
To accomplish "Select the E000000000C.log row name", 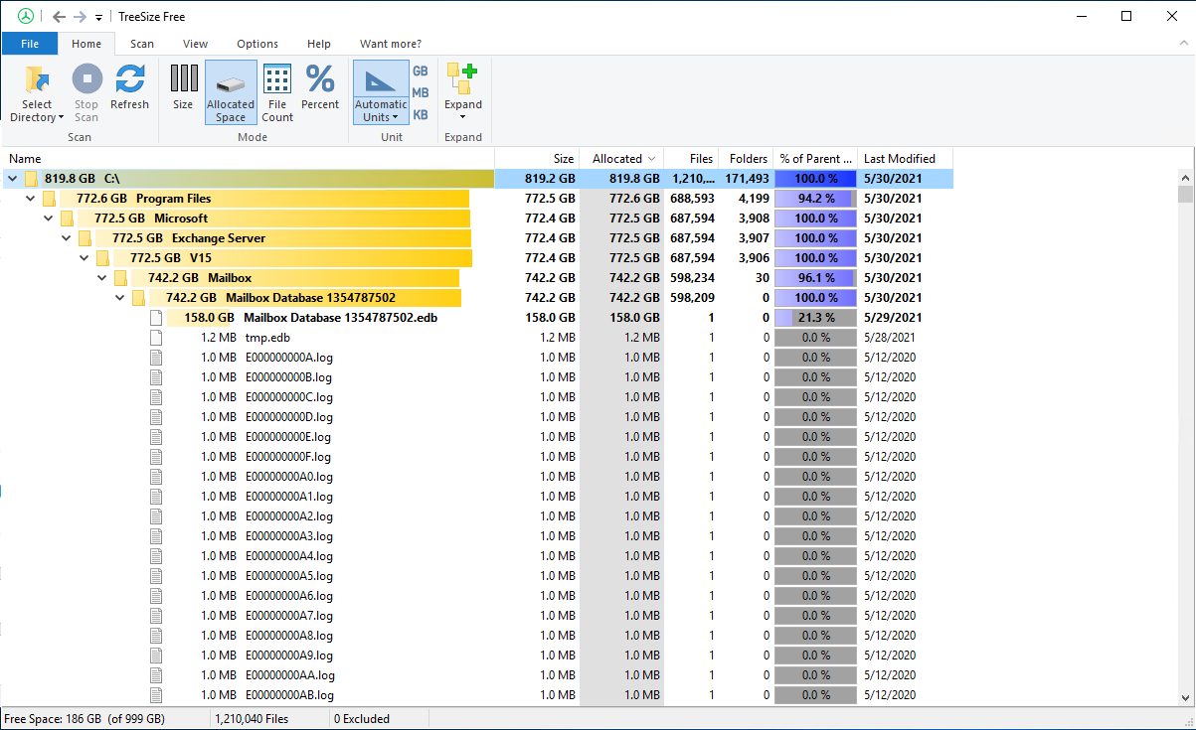I will pos(289,397).
